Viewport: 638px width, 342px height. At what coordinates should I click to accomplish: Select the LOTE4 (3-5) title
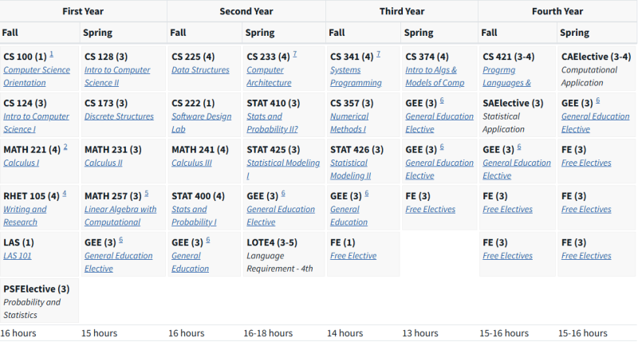pyautogui.click(x=272, y=243)
